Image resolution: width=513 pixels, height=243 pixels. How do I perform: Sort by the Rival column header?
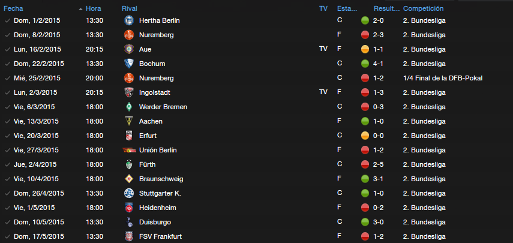point(130,8)
